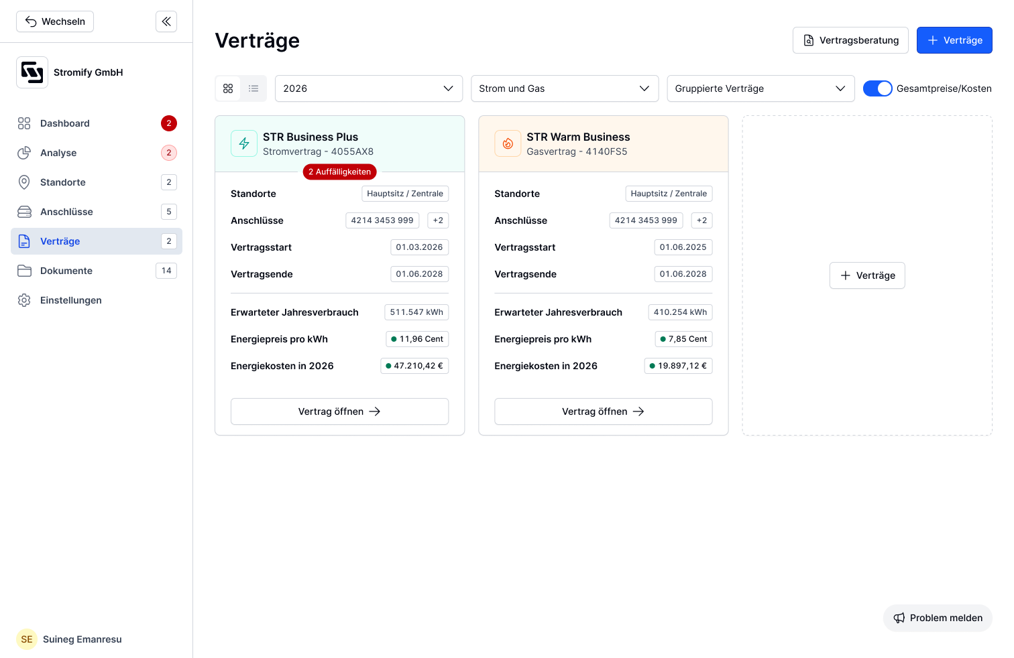Click the flame icon on STR Warm Business
This screenshot has width=1014, height=658.
[x=508, y=143]
